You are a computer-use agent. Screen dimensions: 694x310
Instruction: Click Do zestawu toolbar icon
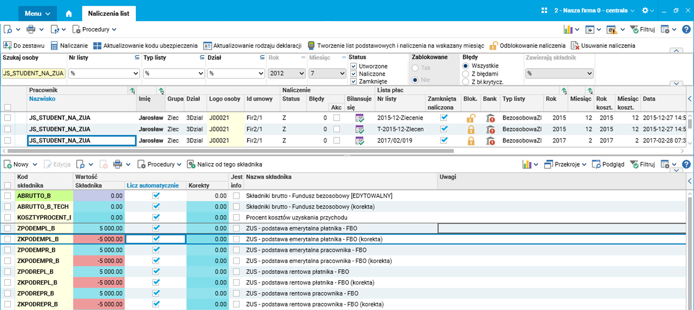coord(8,46)
